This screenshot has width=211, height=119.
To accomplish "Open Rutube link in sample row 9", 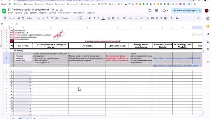I will pyautogui.click(x=163, y=58).
